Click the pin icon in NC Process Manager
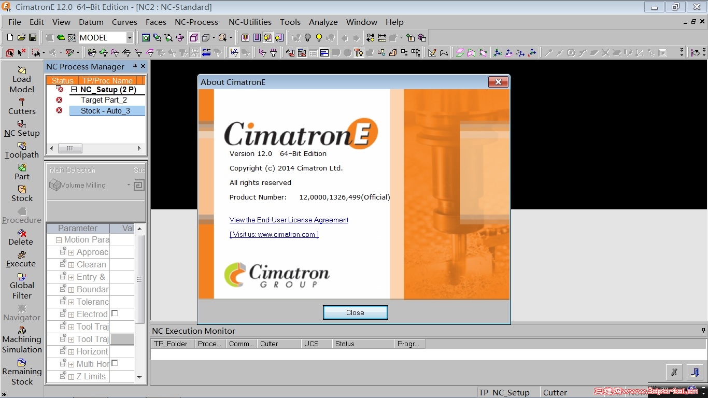Viewport: 708px width, 398px height. [x=135, y=66]
